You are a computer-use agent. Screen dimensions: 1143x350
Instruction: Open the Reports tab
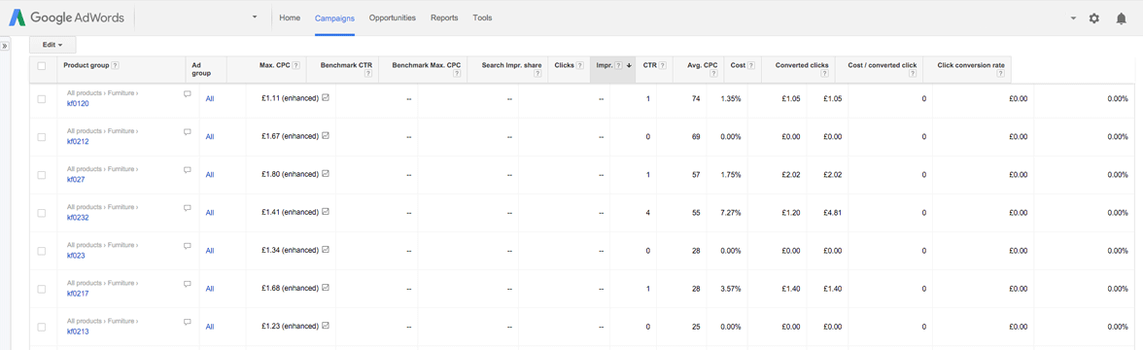pyautogui.click(x=444, y=17)
